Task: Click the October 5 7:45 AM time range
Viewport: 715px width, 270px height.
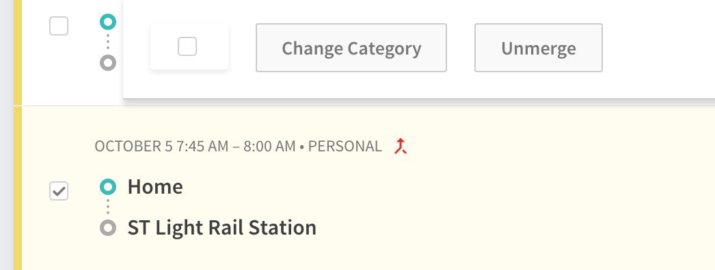Action: [x=195, y=147]
